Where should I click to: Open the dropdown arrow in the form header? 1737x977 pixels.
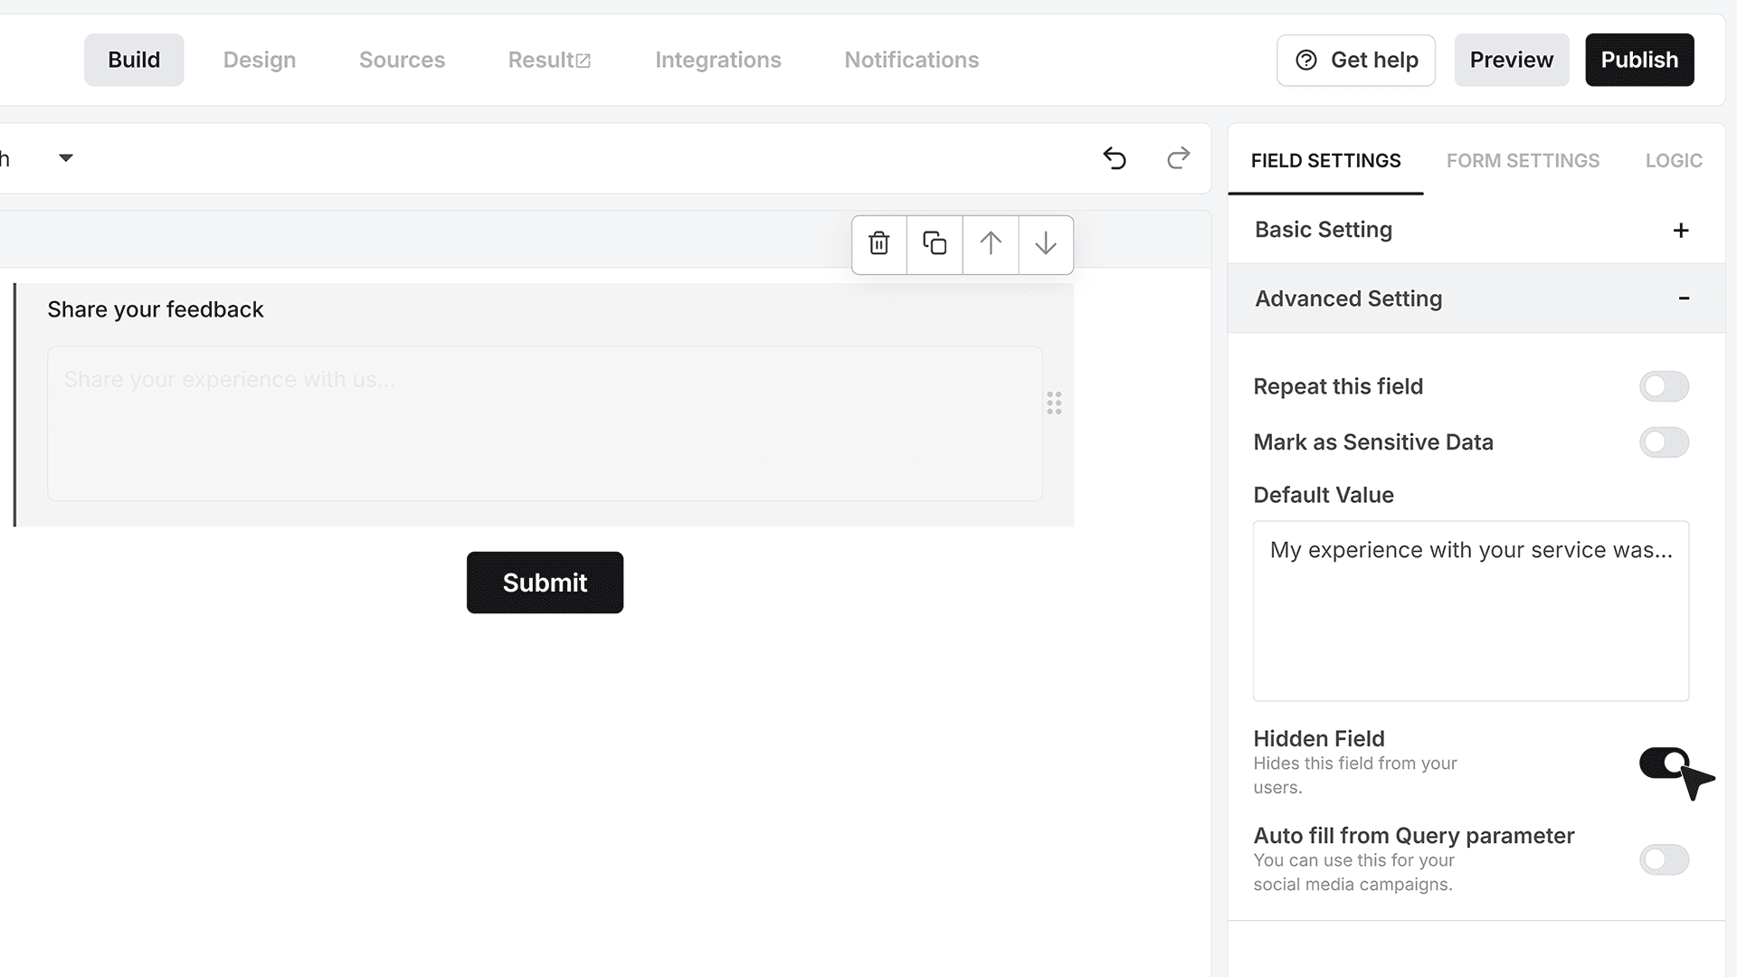[65, 158]
